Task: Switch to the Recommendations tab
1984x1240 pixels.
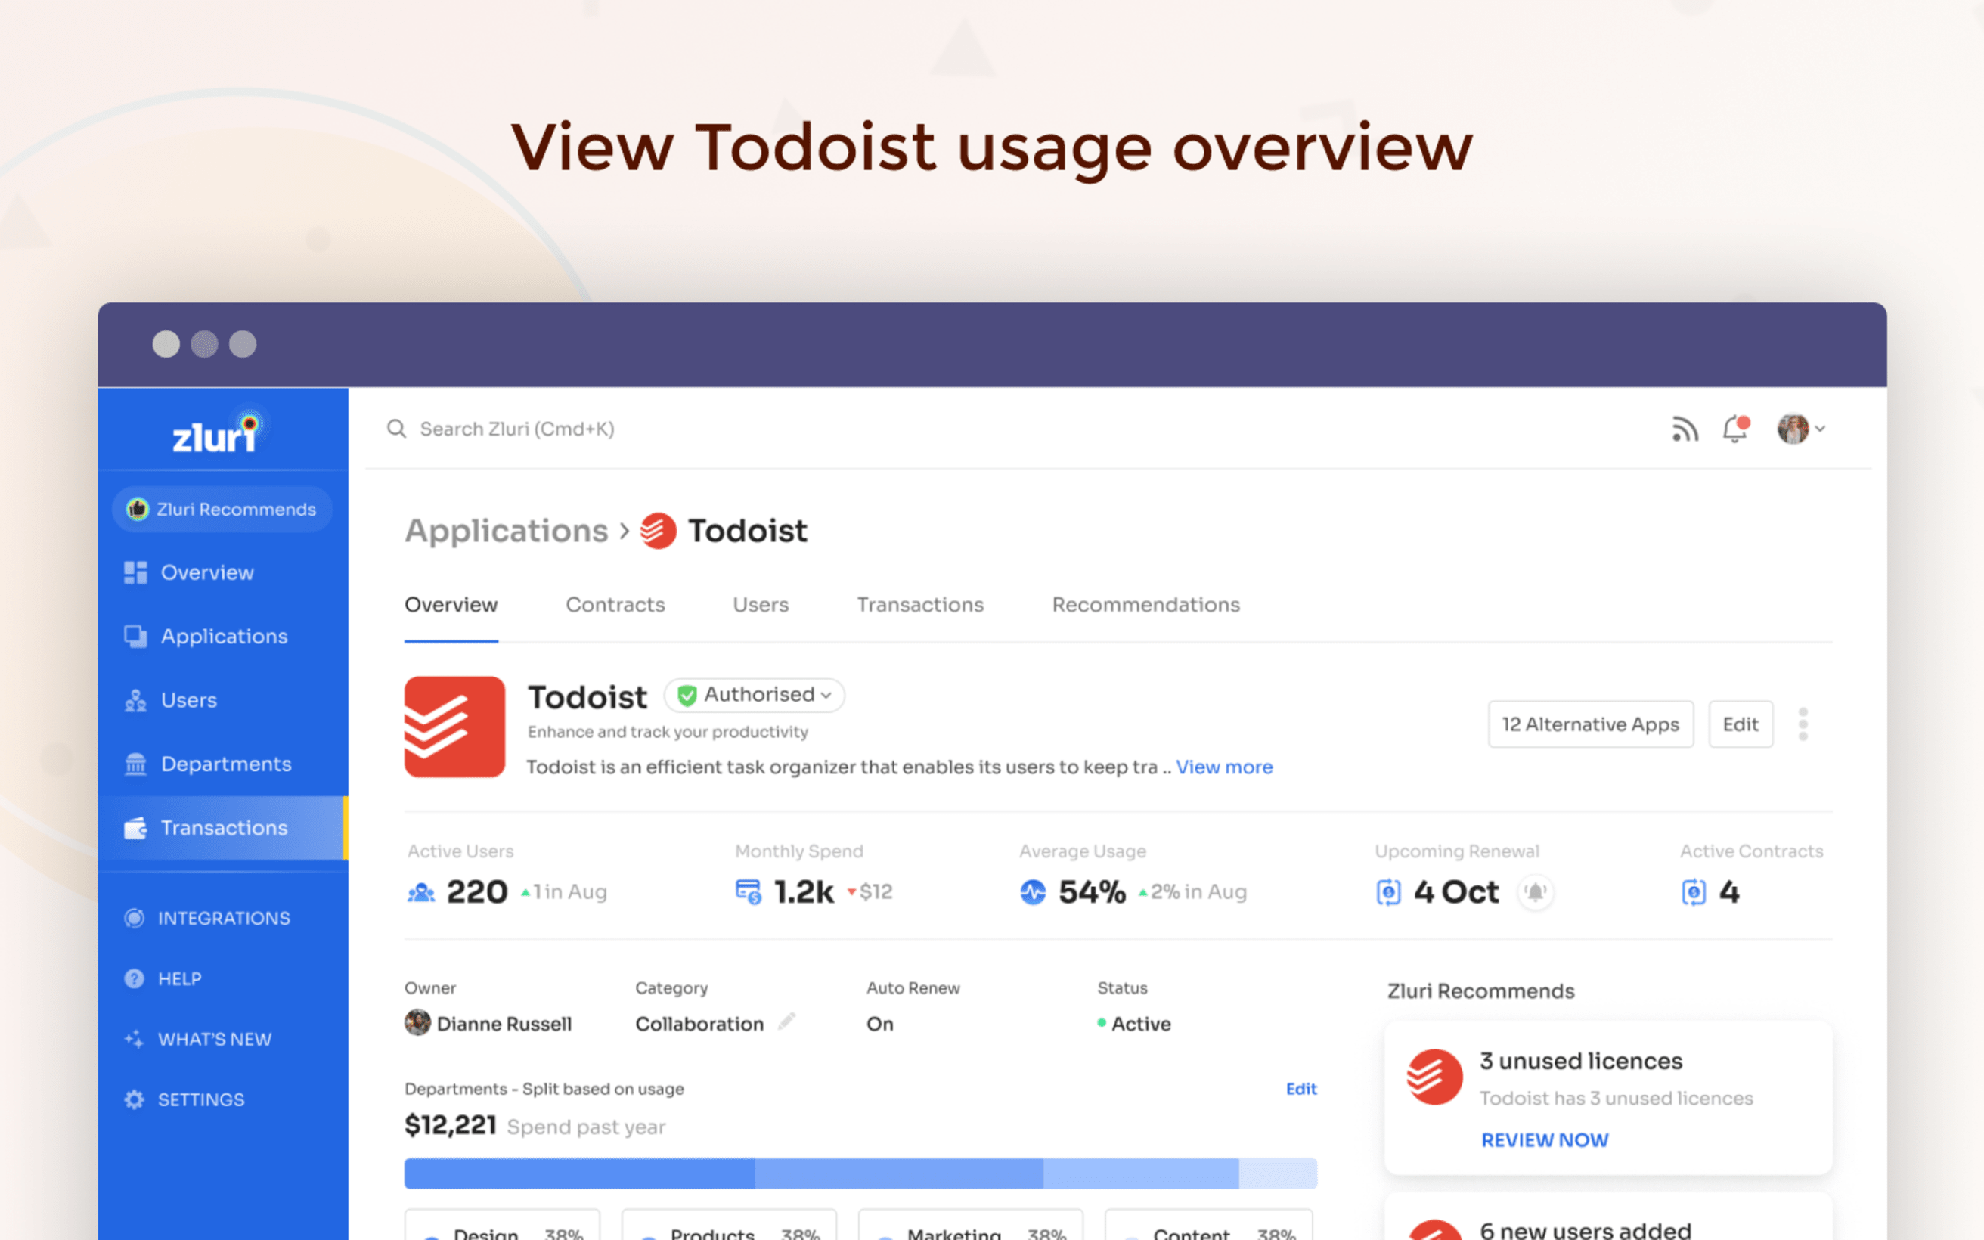Action: tap(1145, 604)
